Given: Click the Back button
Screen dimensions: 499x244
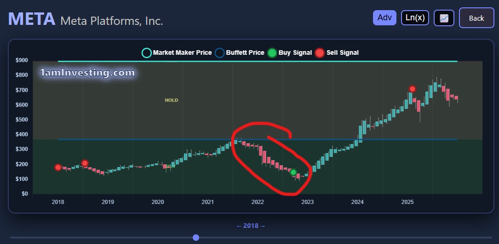Looking at the screenshot, I should point(476,18).
